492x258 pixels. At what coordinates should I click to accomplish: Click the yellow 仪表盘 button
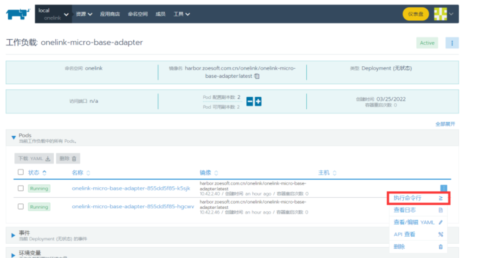click(x=415, y=14)
